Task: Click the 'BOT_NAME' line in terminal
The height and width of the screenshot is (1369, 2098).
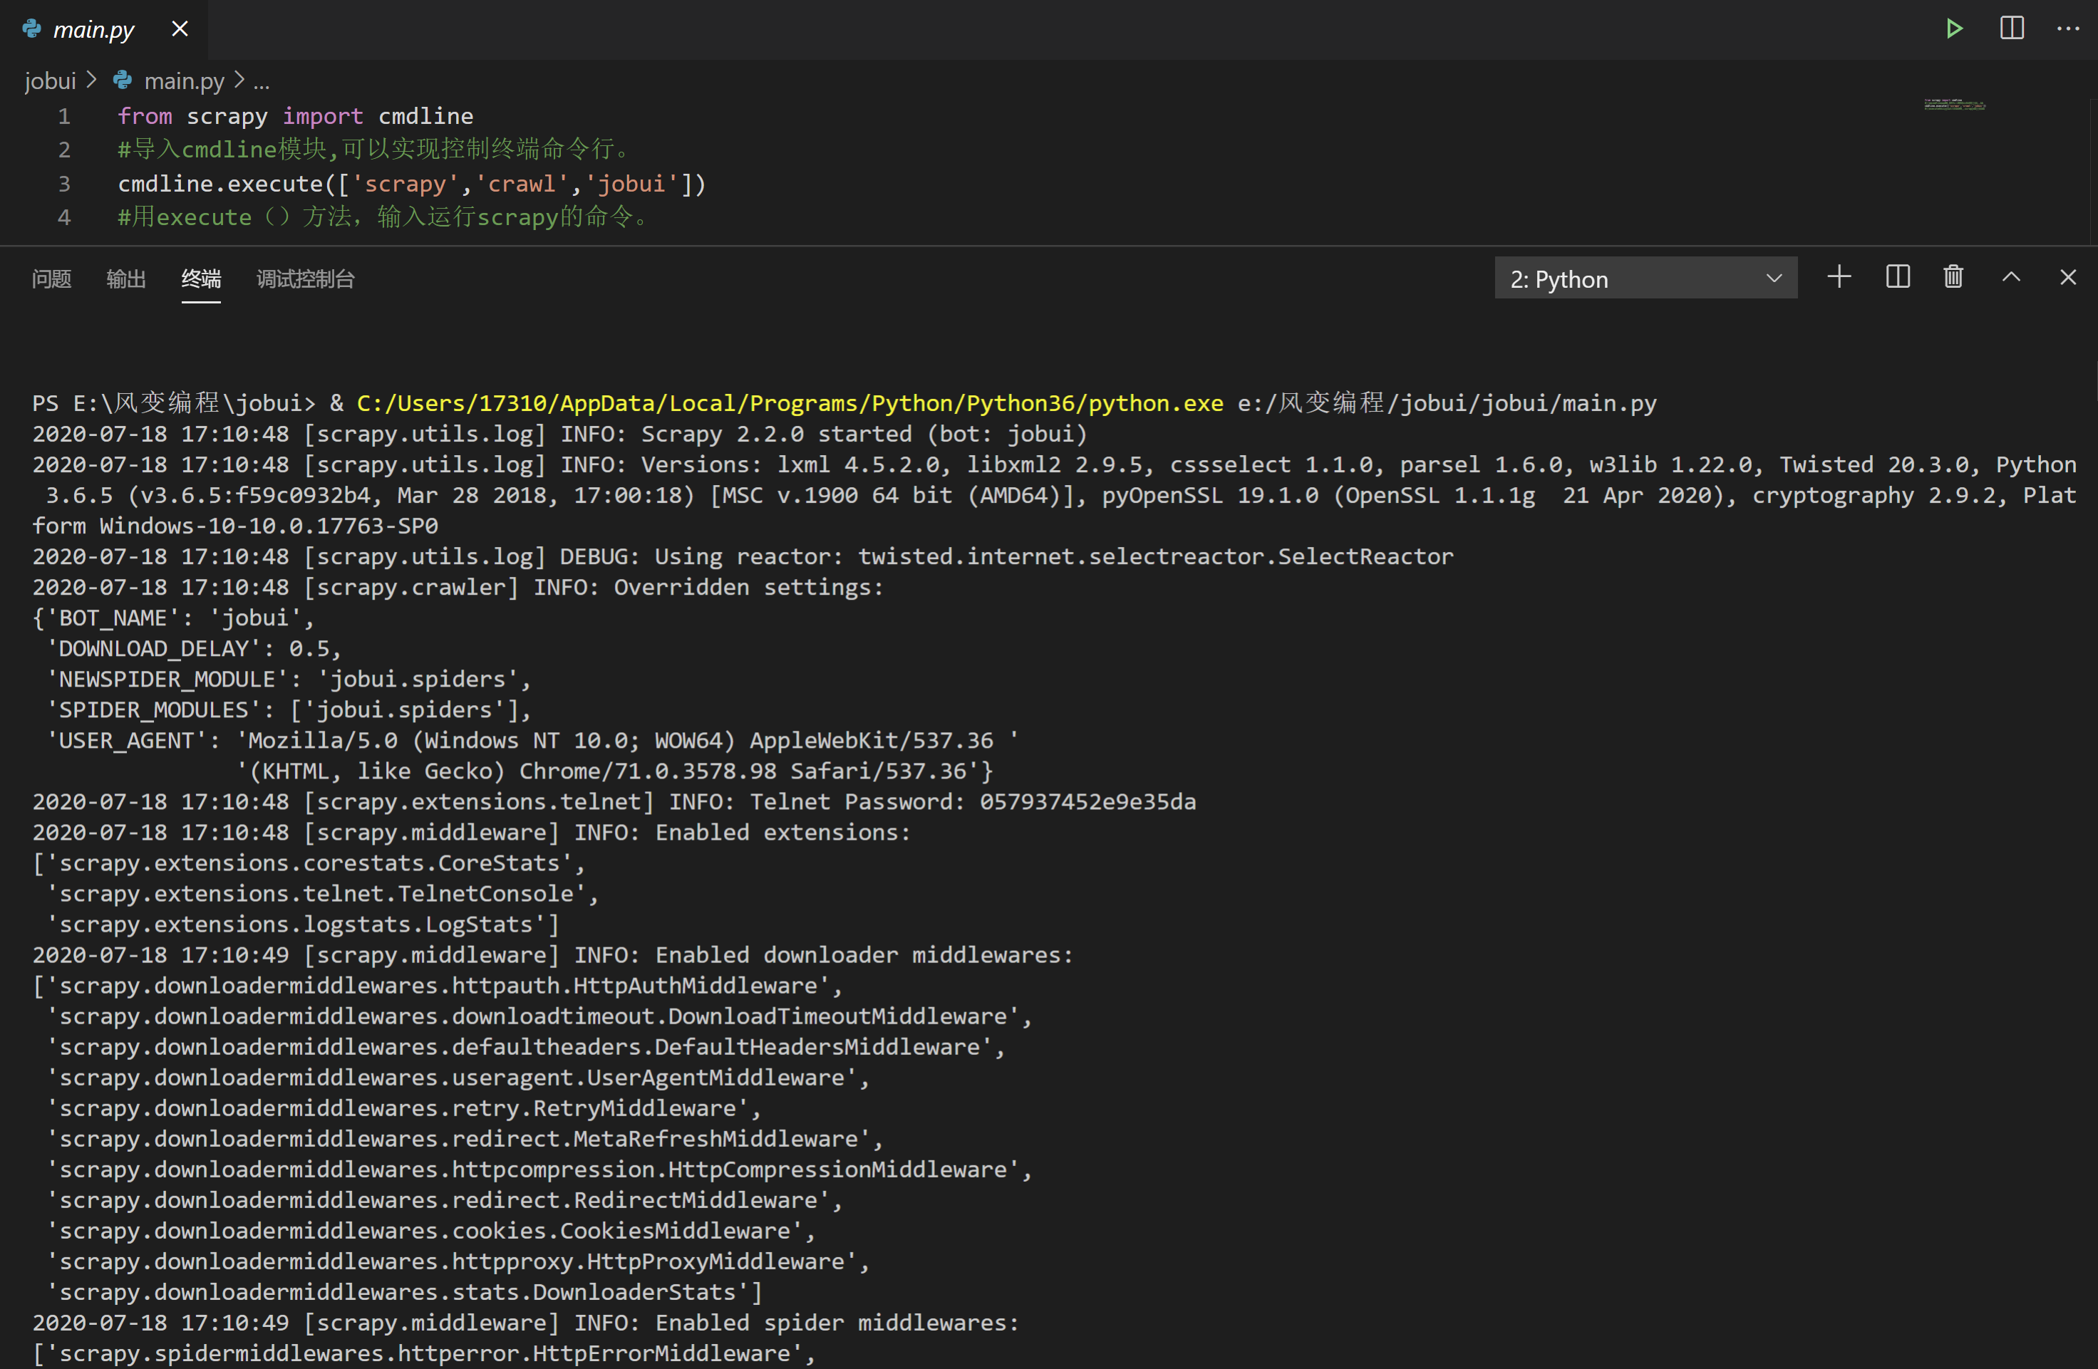Action: [172, 618]
